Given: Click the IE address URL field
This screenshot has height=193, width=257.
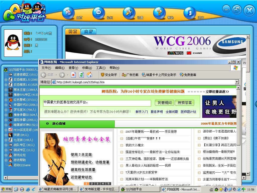Looking at the screenshot, I should point(145,82).
